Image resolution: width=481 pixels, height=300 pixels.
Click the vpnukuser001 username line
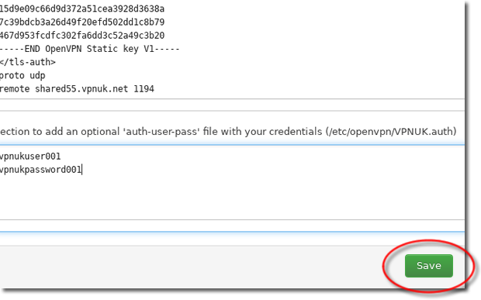pos(30,157)
